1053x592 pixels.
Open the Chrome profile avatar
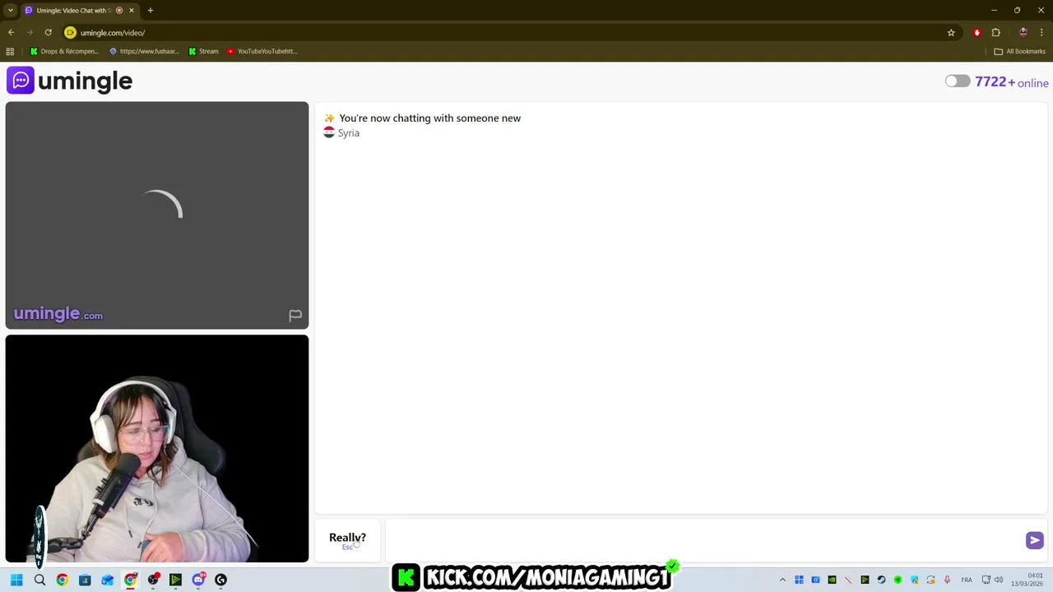click(1023, 33)
